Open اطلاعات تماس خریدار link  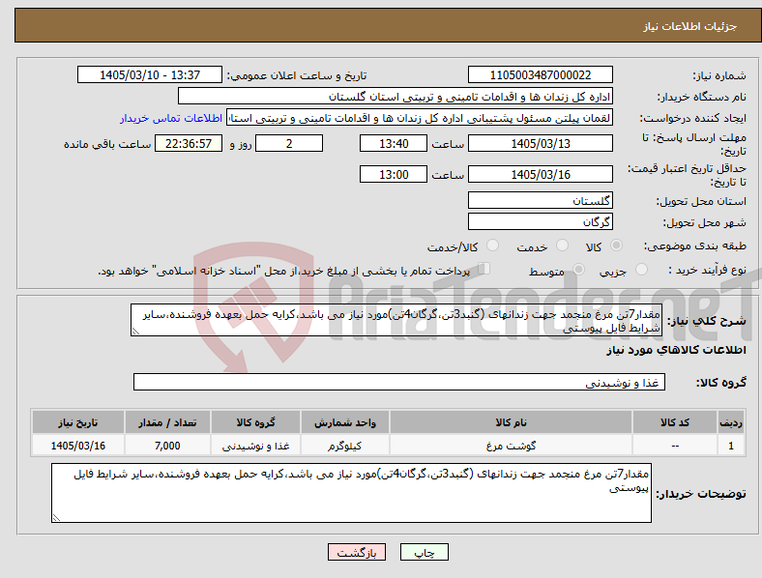click(x=171, y=118)
